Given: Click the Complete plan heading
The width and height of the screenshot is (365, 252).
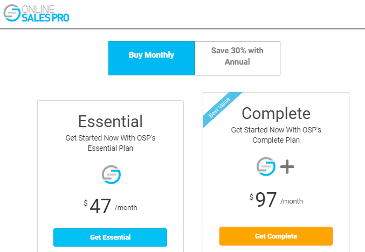Looking at the screenshot, I should [276, 114].
